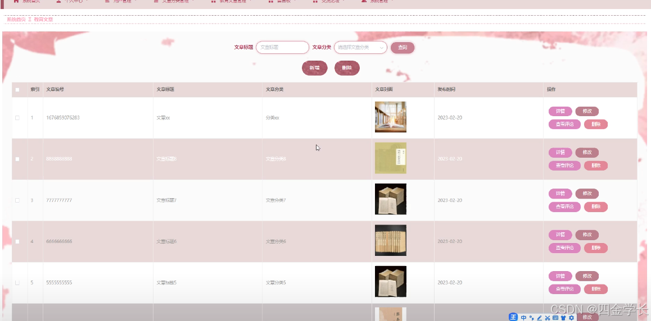This screenshot has width=651, height=321.
Task: Click 详情 for article 5555555555
Action: (560, 276)
